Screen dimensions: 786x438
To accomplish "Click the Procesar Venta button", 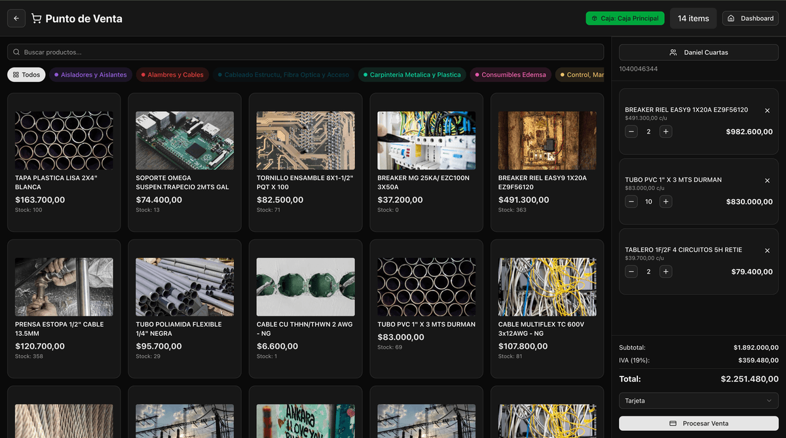I will coord(698,424).
